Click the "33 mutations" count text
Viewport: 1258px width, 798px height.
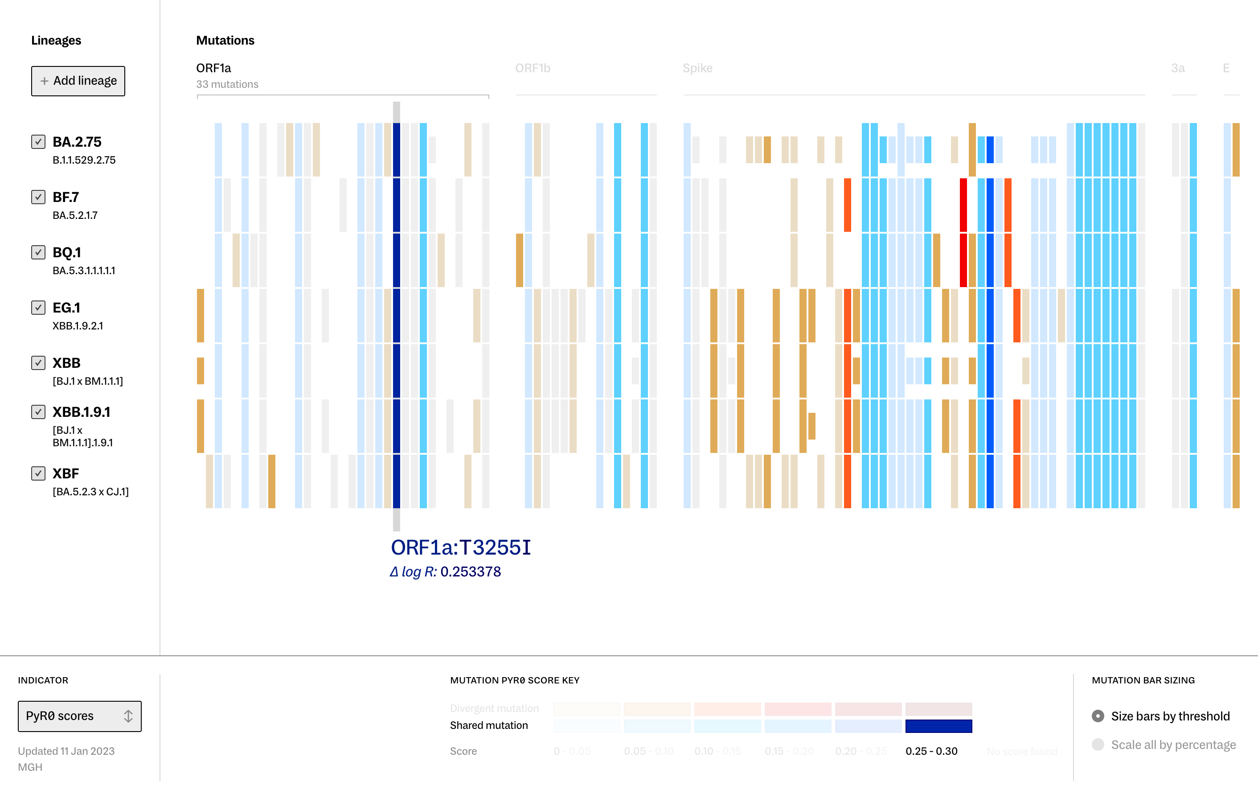click(x=227, y=85)
